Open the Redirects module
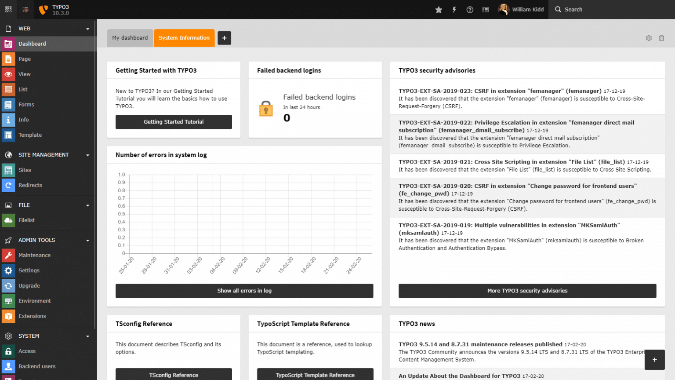This screenshot has width=675, height=380. click(x=30, y=185)
